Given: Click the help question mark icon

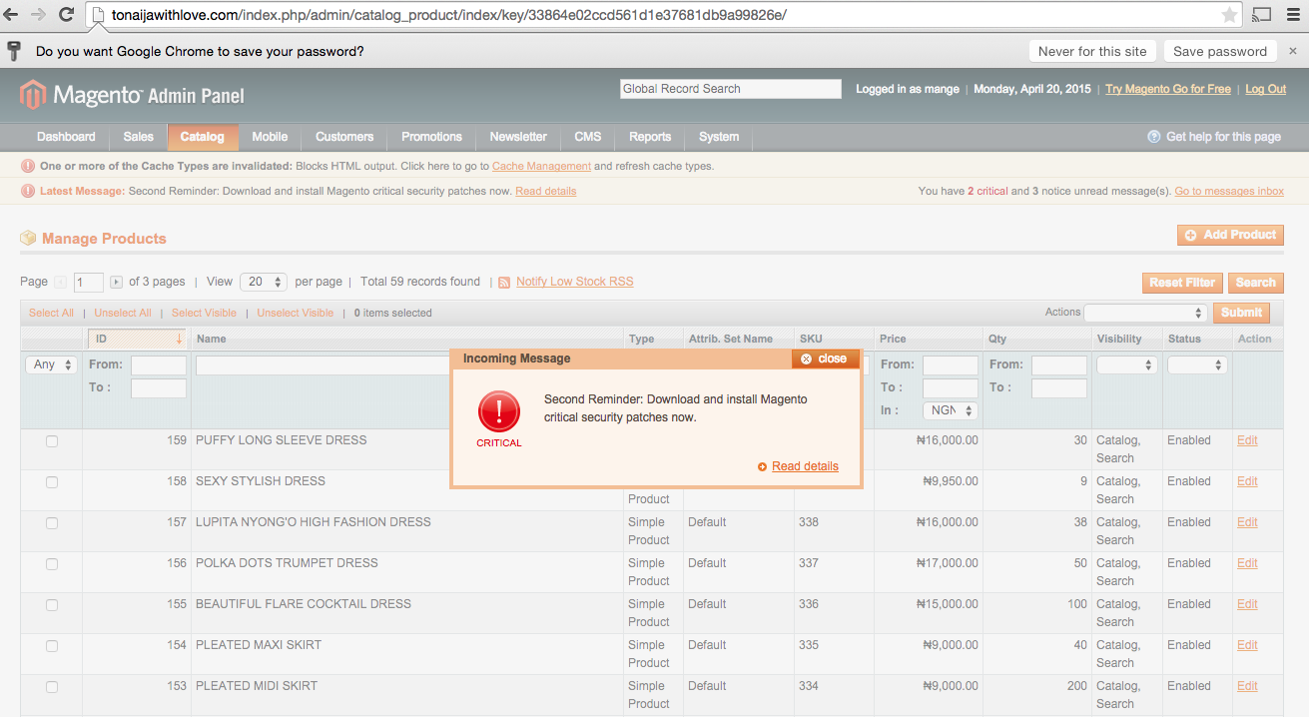Looking at the screenshot, I should 1154,137.
